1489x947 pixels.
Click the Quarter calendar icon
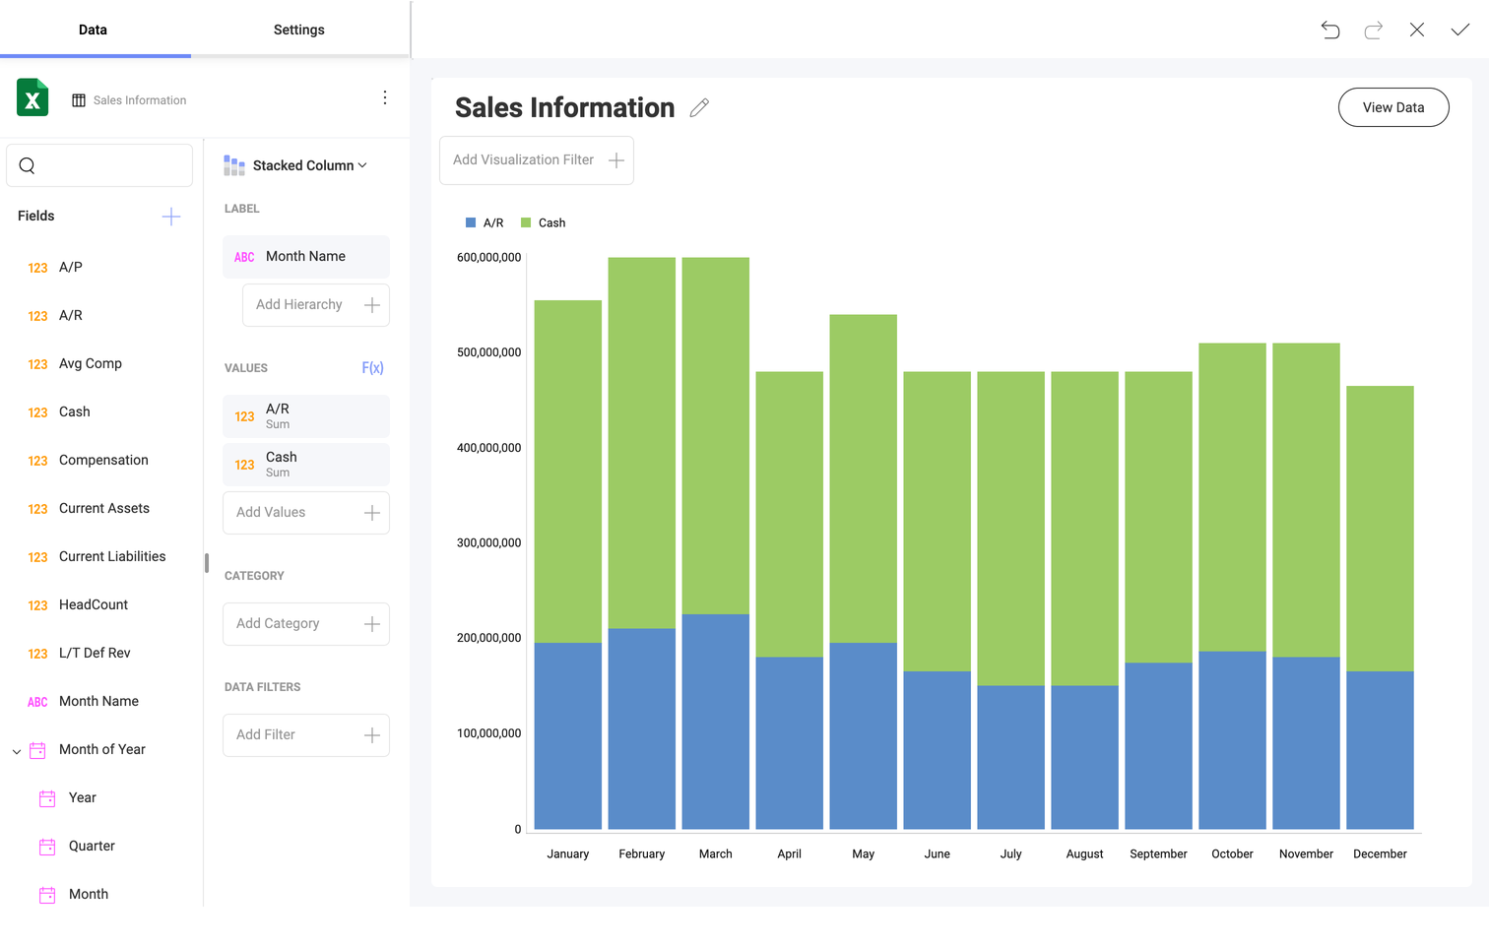click(x=47, y=847)
